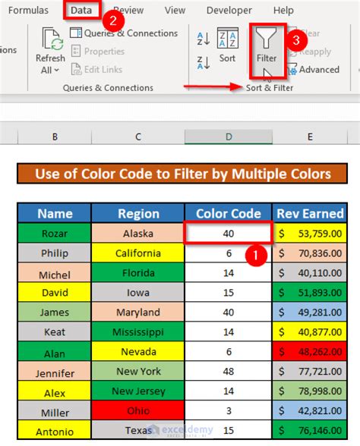Select the yellow California cell
This screenshot has width=360, height=446.
click(138, 253)
